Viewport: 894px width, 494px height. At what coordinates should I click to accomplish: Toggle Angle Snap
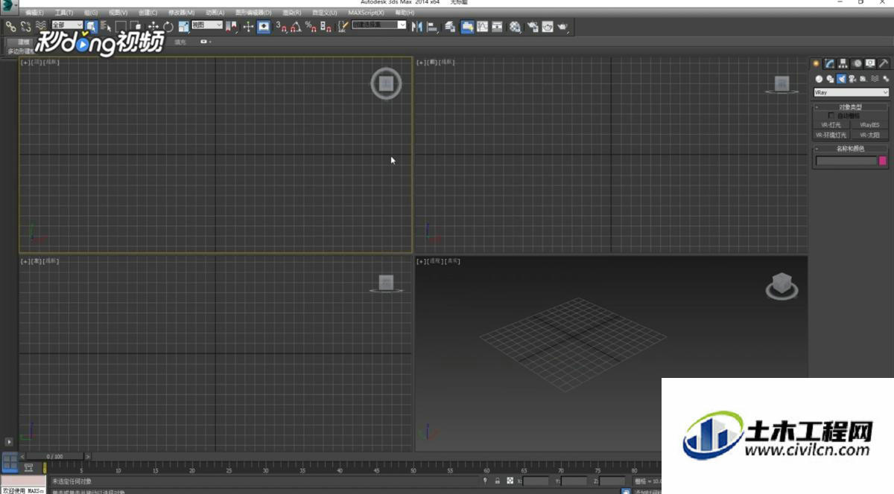(x=296, y=27)
